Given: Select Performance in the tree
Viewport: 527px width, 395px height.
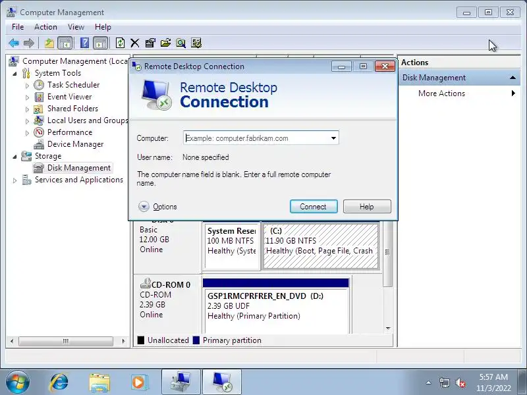Looking at the screenshot, I should (x=70, y=132).
